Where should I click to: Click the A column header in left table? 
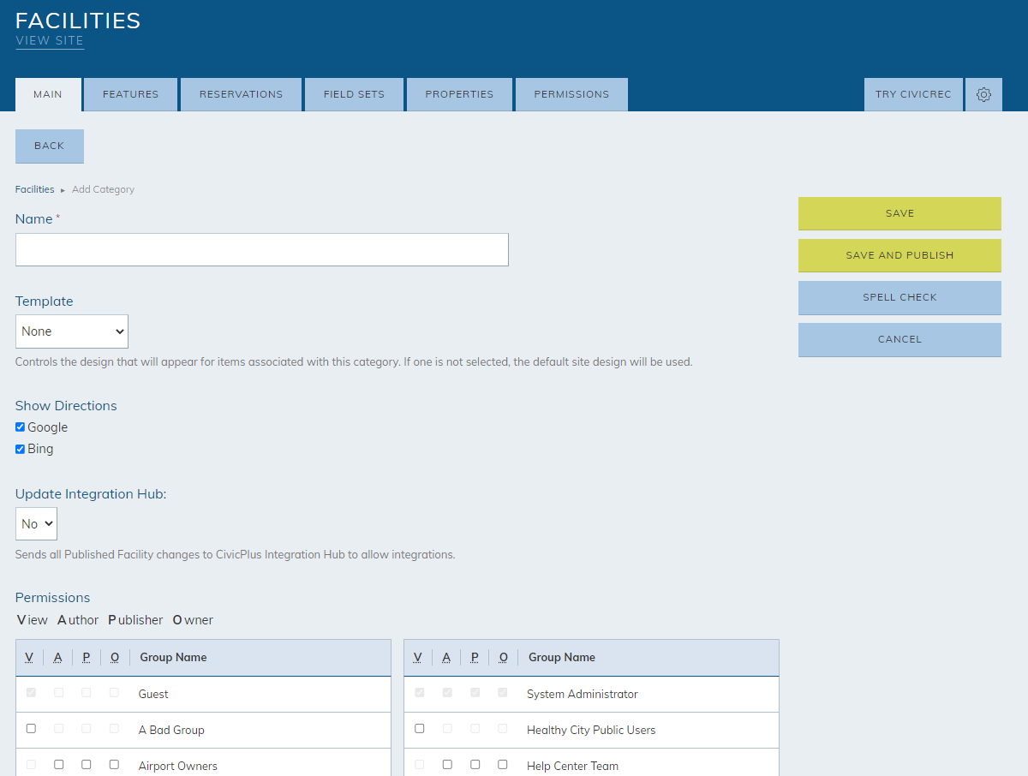click(x=58, y=658)
